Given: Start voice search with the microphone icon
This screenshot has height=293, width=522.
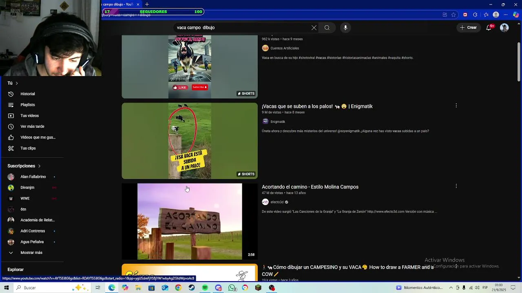Looking at the screenshot, I should 345,28.
